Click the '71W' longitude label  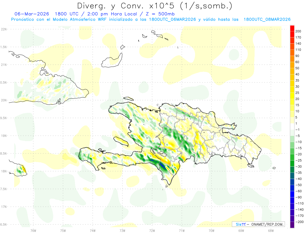181,230
